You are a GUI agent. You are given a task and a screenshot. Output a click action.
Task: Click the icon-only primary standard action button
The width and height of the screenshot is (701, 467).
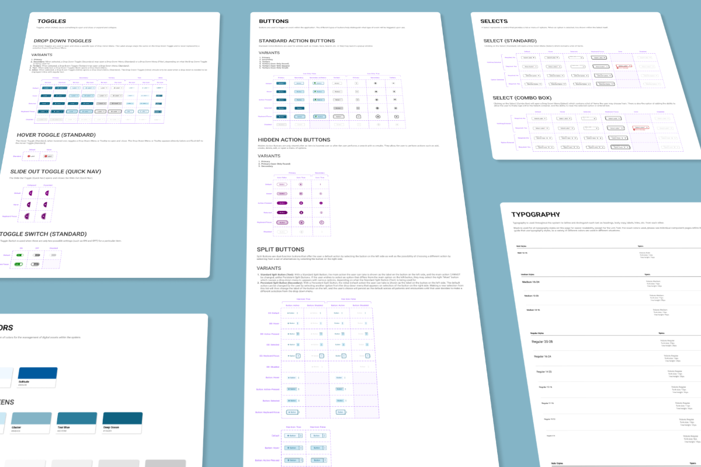[x=356, y=83]
